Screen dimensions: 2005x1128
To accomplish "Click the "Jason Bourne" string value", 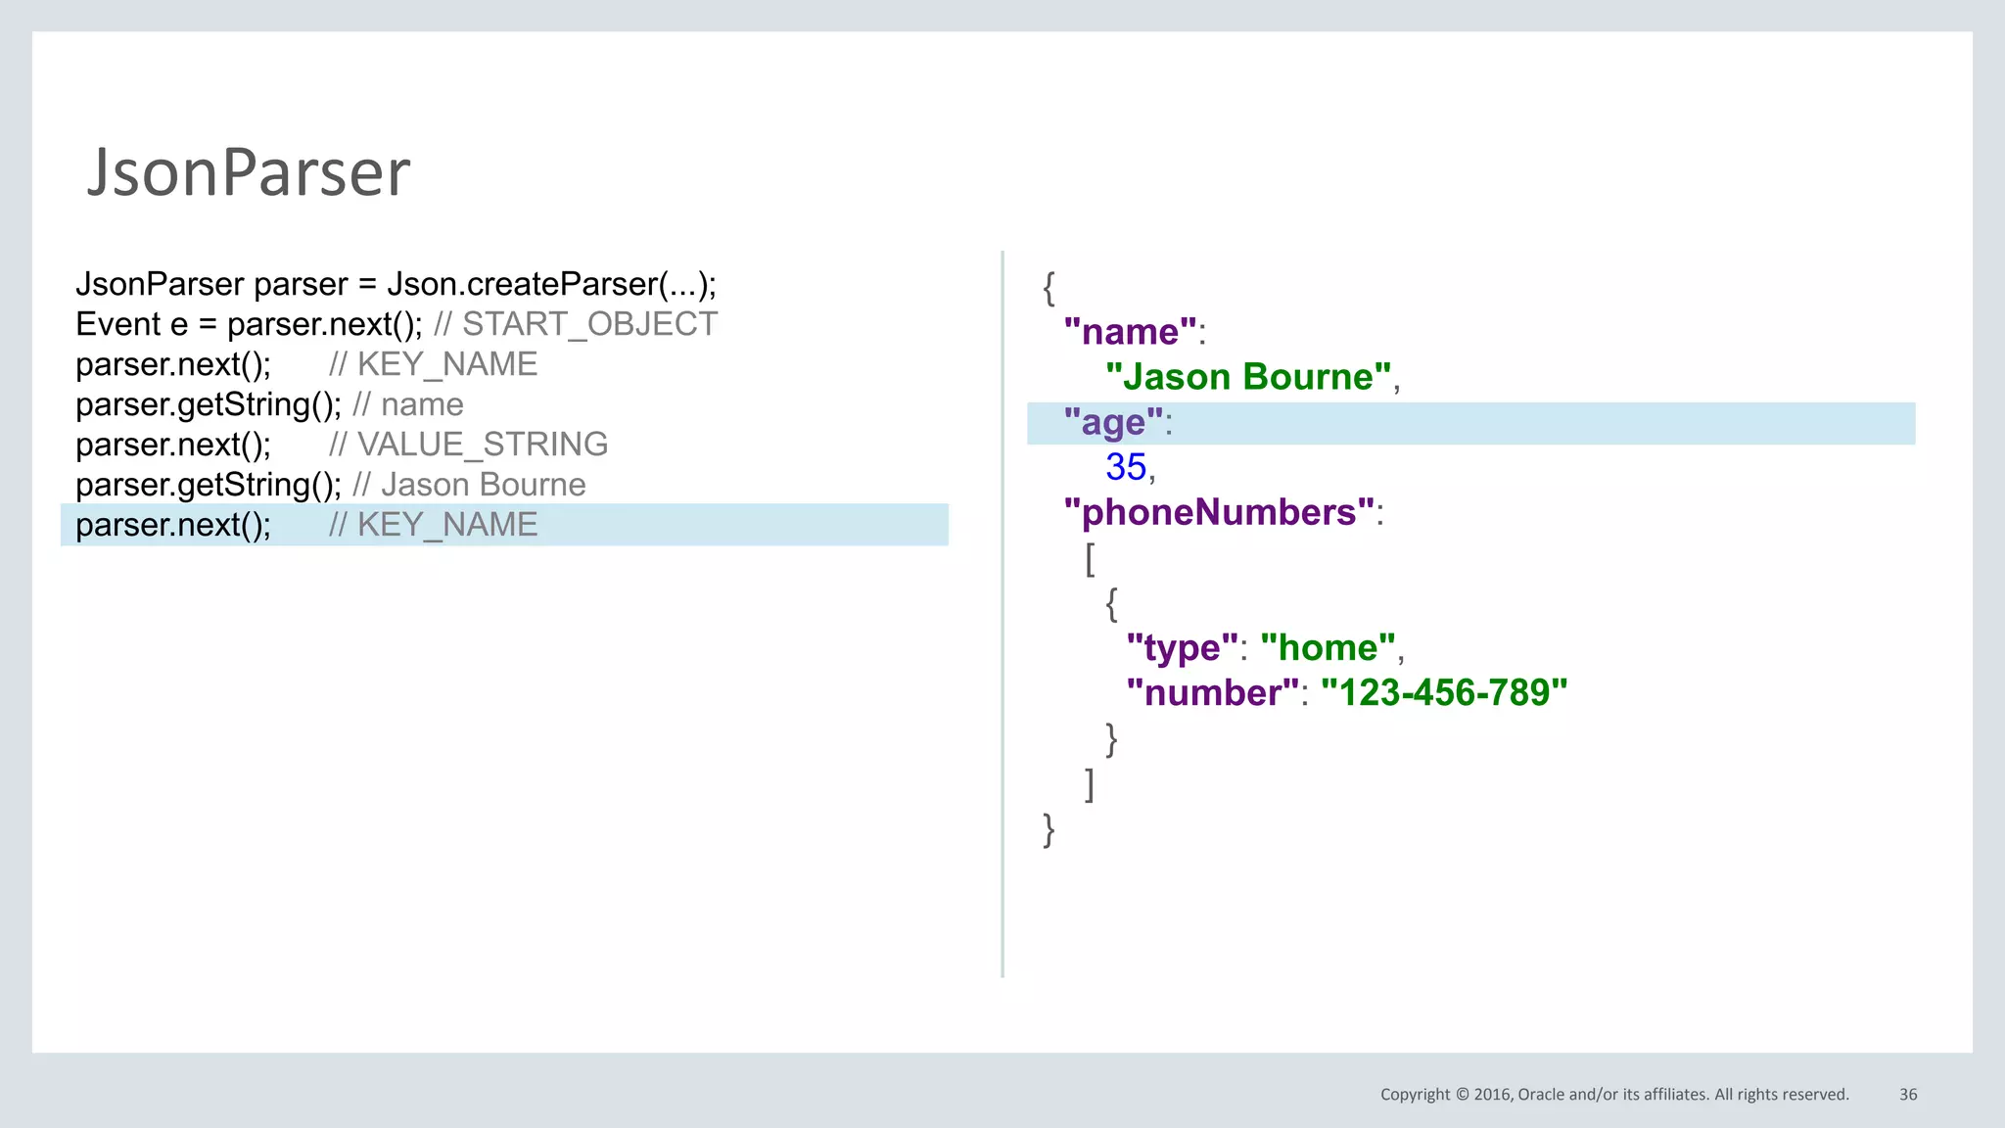I will point(1248,377).
